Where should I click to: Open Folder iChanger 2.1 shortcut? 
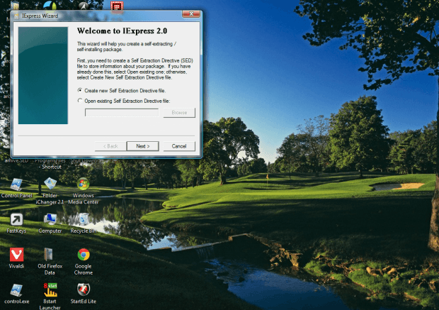(x=50, y=185)
